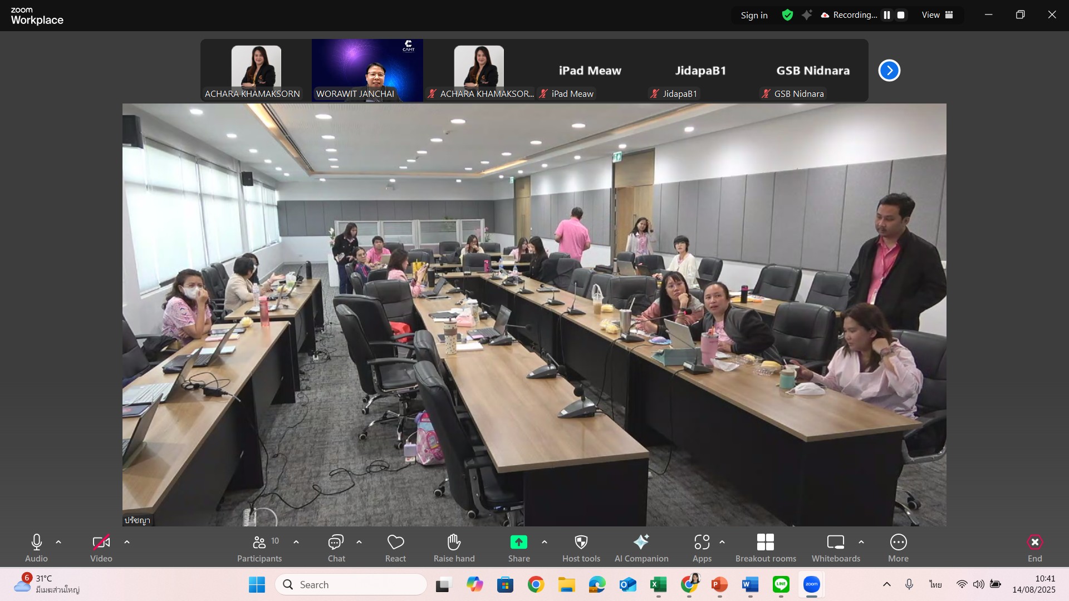Viewport: 1069px width, 601px height.
Task: Select the WORAWIT JANCHAI video thumbnail
Action: point(367,70)
